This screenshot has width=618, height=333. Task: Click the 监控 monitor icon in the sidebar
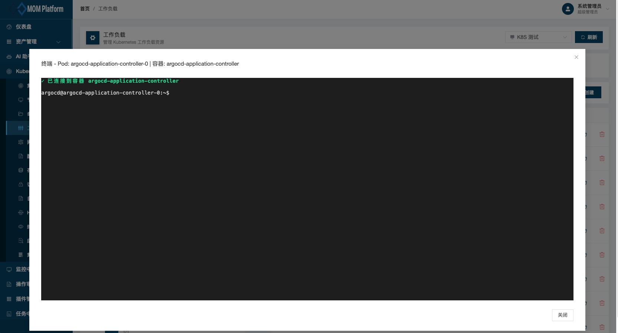(9, 269)
